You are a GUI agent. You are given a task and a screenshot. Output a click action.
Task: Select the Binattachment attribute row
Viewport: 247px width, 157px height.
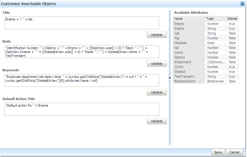(205, 81)
